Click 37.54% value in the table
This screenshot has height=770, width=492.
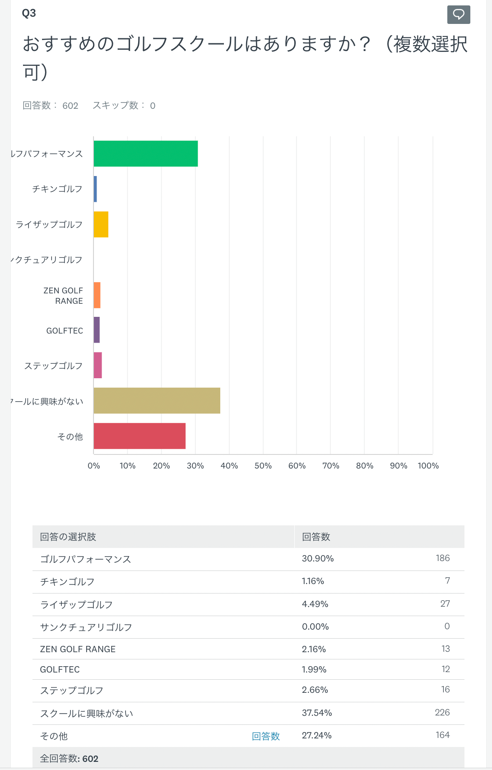[317, 713]
